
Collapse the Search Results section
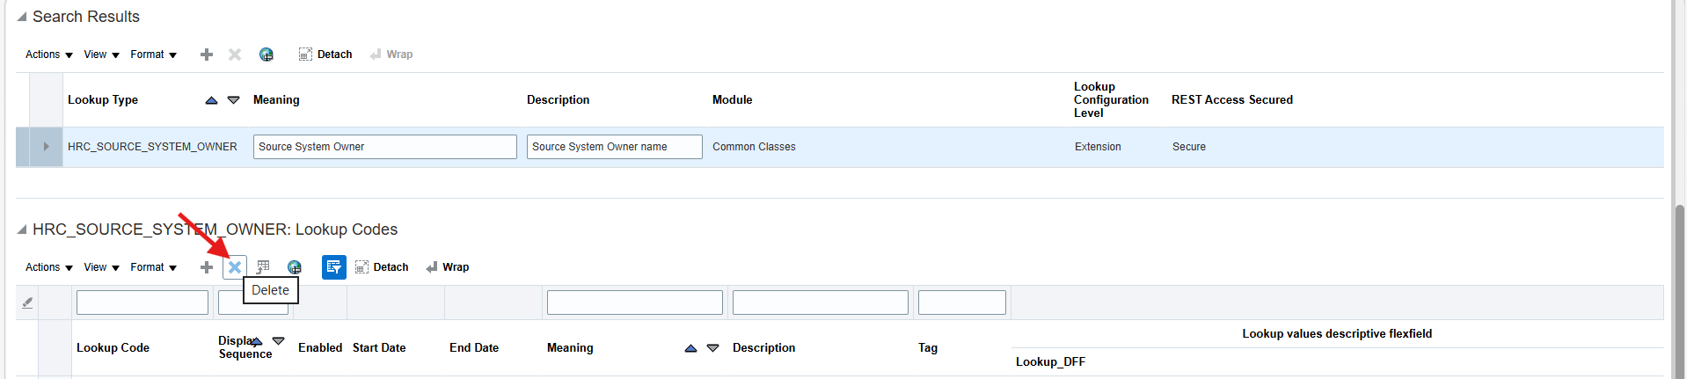(x=22, y=17)
